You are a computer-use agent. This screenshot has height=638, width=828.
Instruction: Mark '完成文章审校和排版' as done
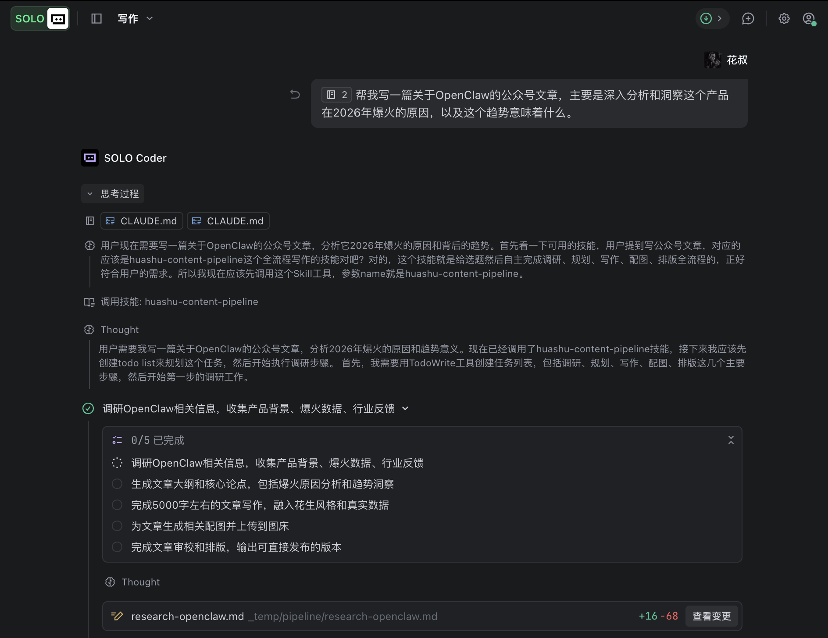[x=117, y=547]
